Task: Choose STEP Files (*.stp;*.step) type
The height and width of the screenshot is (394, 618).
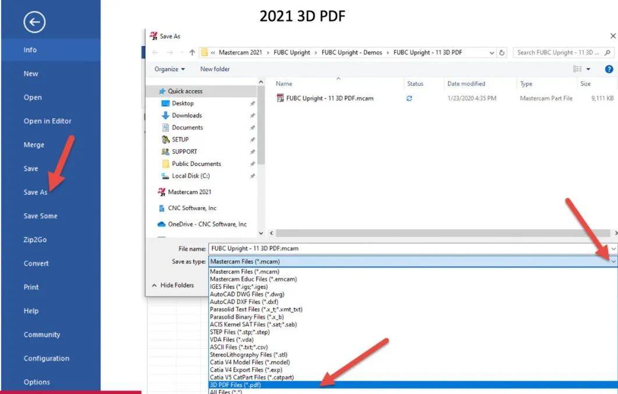Action: 239,332
